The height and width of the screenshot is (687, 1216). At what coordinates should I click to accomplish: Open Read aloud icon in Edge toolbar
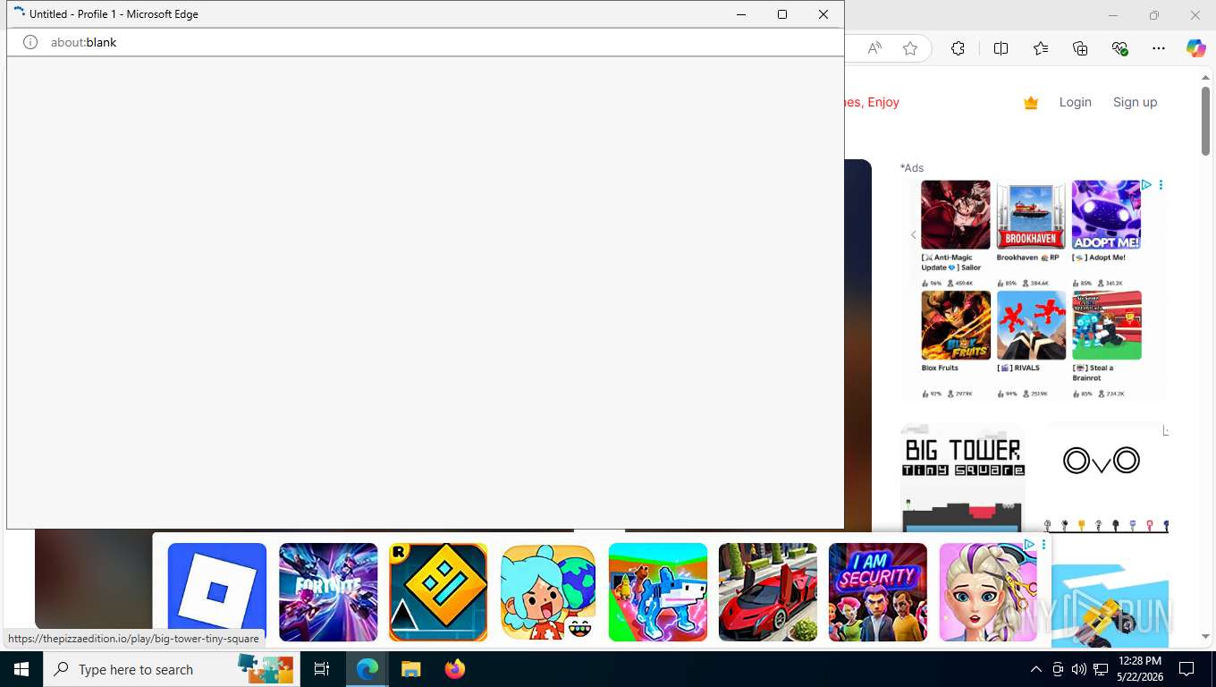pyautogui.click(x=874, y=48)
